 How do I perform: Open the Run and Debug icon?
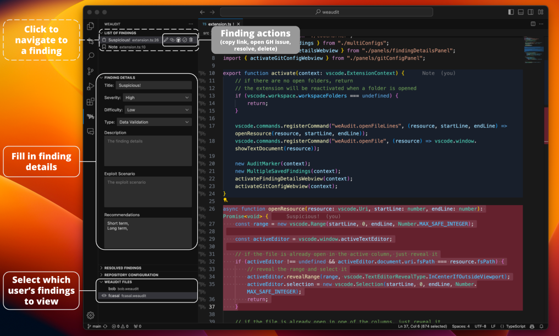(x=91, y=87)
